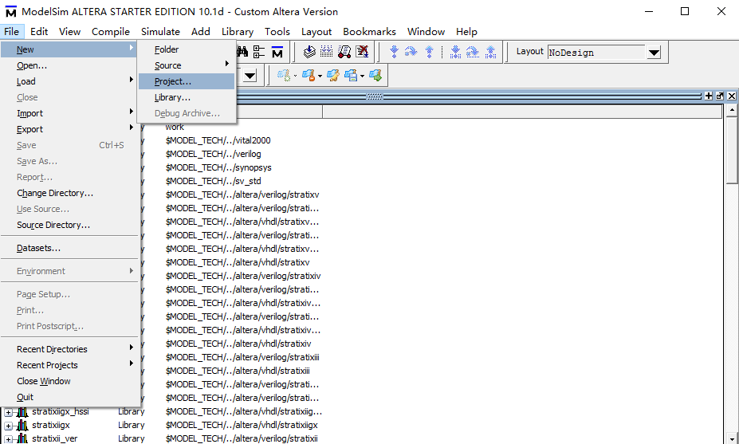Click the zoom pane plus icon
739x444 pixels.
(709, 96)
